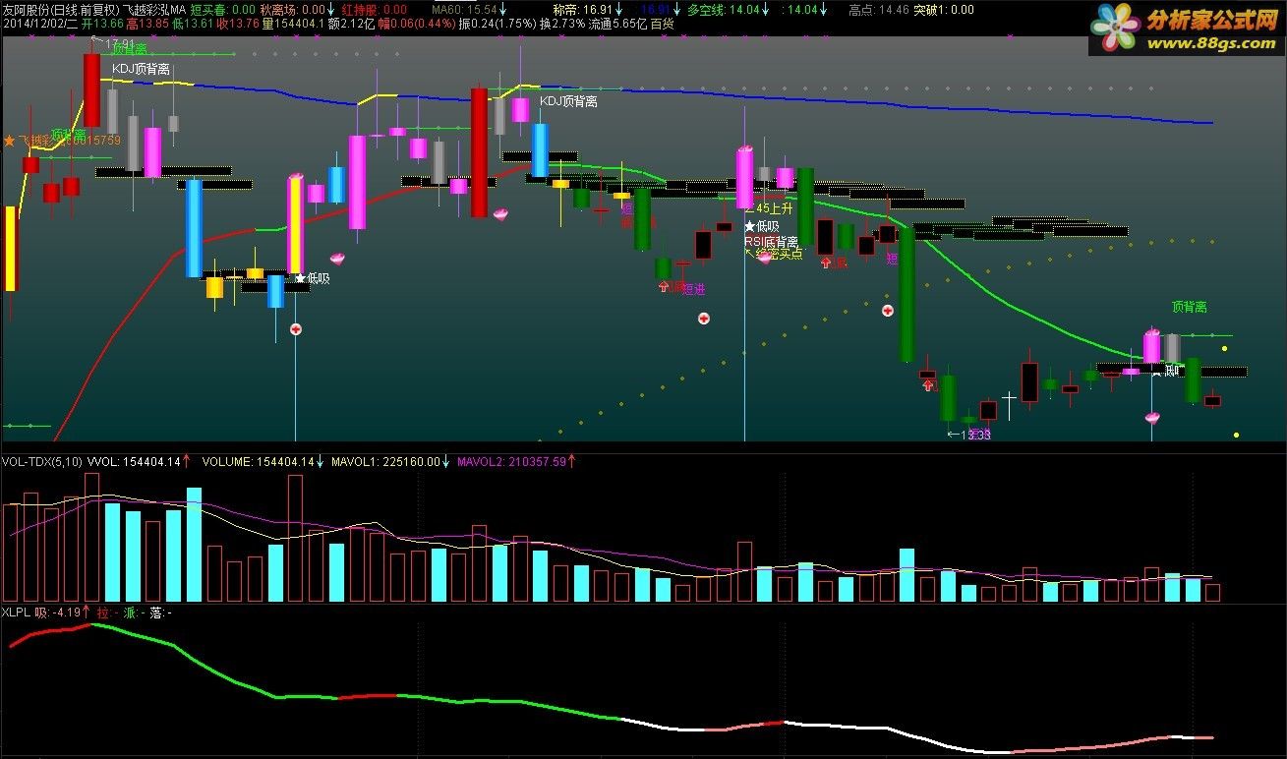Click white star icon of second 低吸 signal

click(x=749, y=226)
